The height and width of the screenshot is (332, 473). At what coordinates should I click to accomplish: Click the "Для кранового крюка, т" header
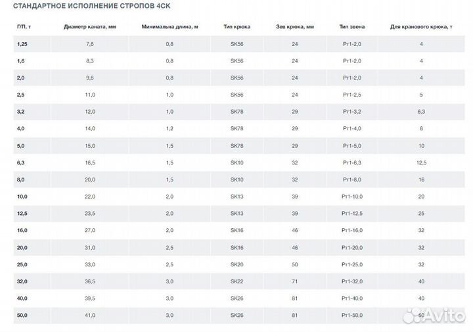click(x=421, y=27)
